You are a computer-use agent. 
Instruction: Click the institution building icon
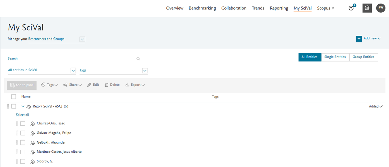tap(367, 8)
